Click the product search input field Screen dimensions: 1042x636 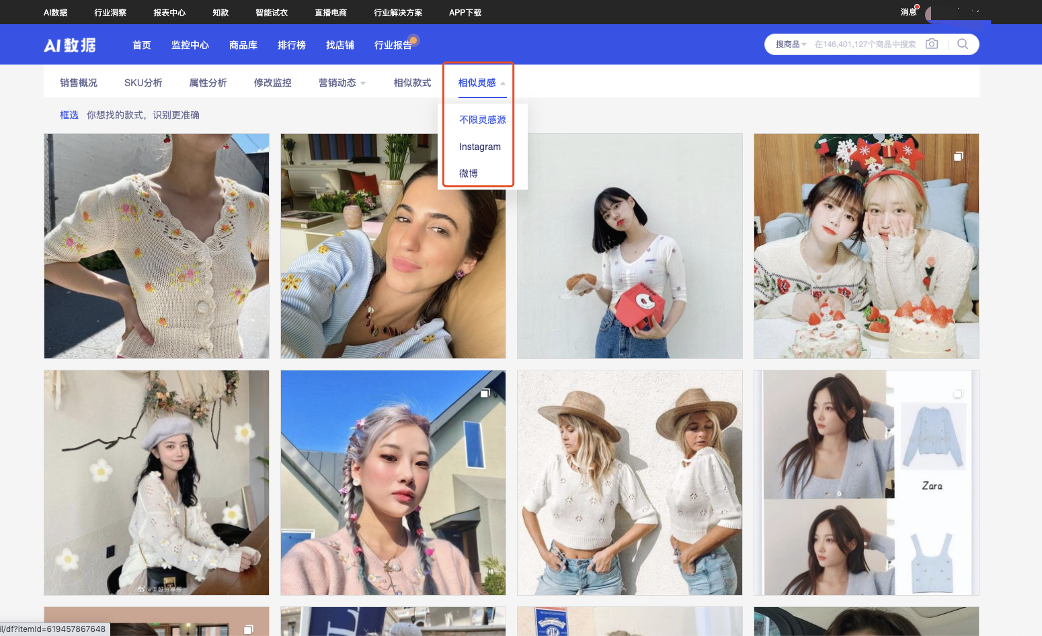(865, 44)
